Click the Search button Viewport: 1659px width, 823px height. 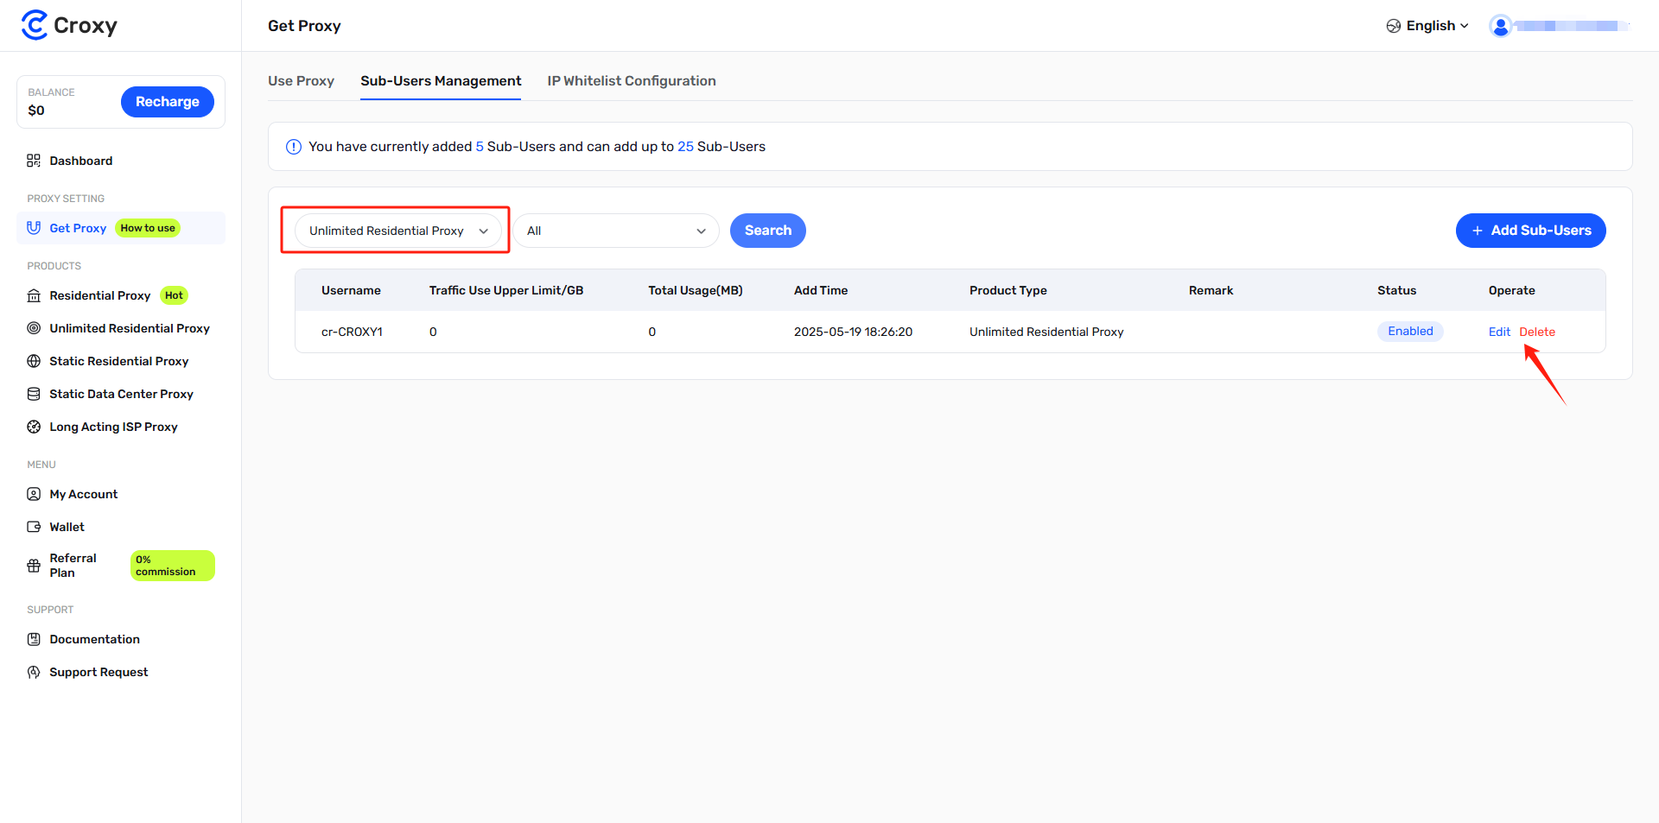768,231
